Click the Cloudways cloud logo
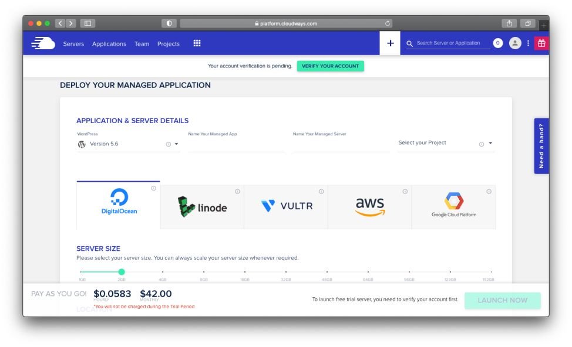This screenshot has width=572, height=347. point(43,43)
